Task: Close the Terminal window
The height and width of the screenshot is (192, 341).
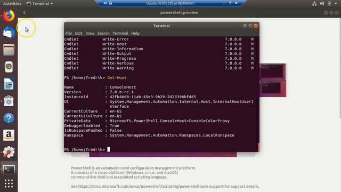Action: (x=256, y=26)
